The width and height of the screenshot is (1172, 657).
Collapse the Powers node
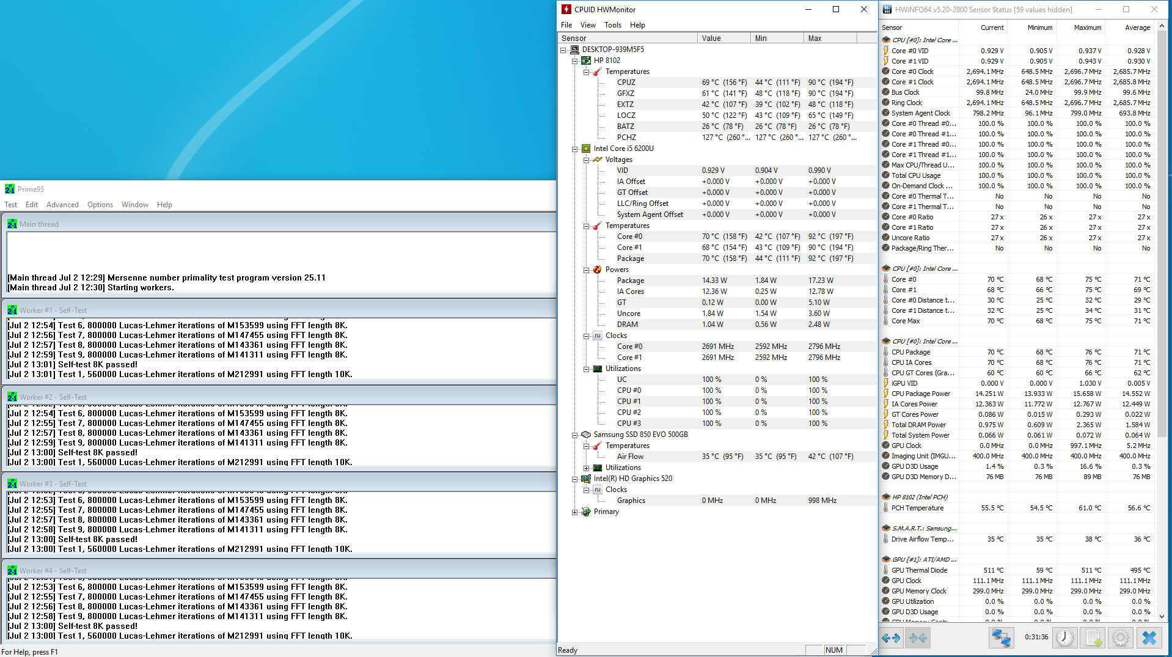(x=587, y=270)
